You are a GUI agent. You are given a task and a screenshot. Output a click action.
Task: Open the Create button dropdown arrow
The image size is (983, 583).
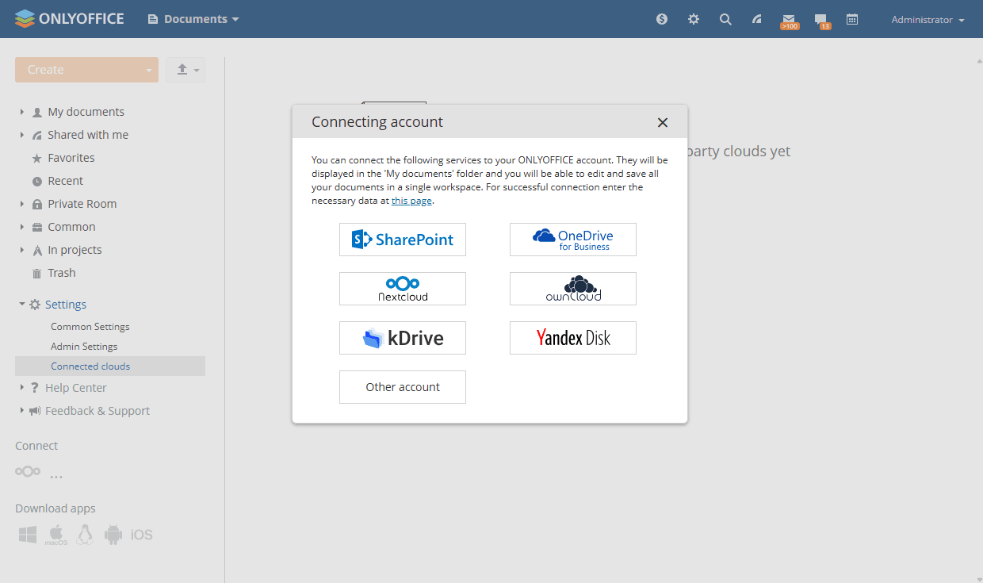coord(148,70)
